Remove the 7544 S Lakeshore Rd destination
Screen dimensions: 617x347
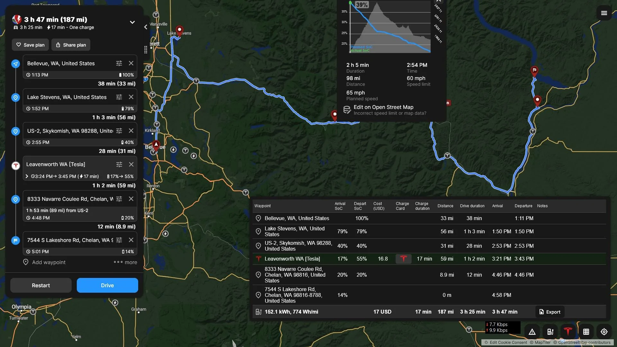coord(131,240)
